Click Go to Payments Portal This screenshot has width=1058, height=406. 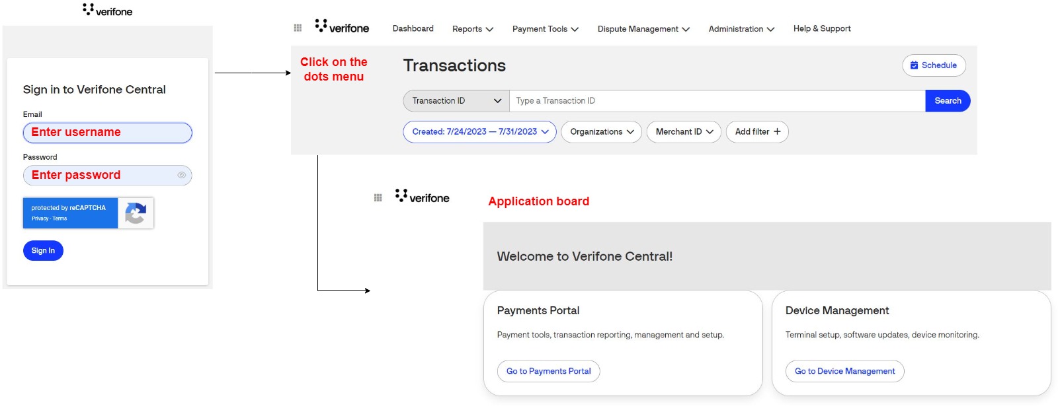(548, 371)
